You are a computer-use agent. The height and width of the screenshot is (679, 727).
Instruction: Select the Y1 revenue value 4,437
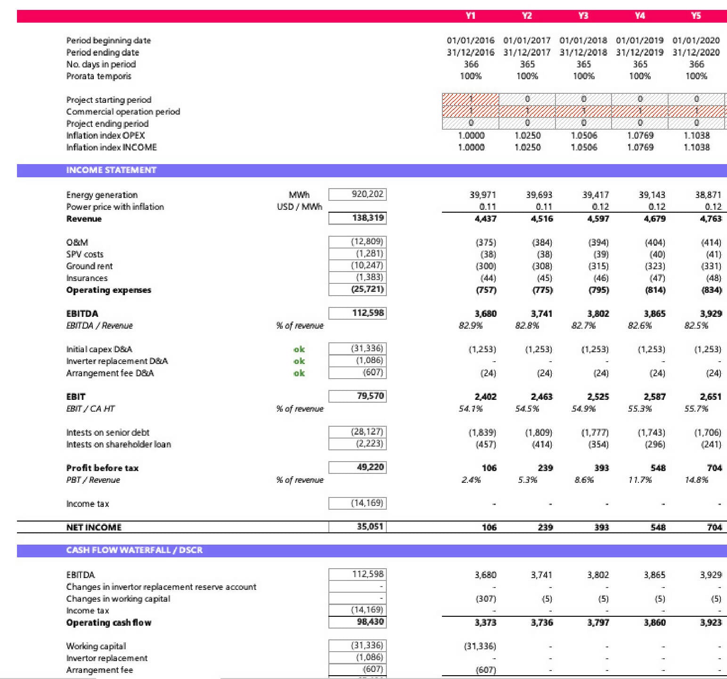tap(485, 218)
